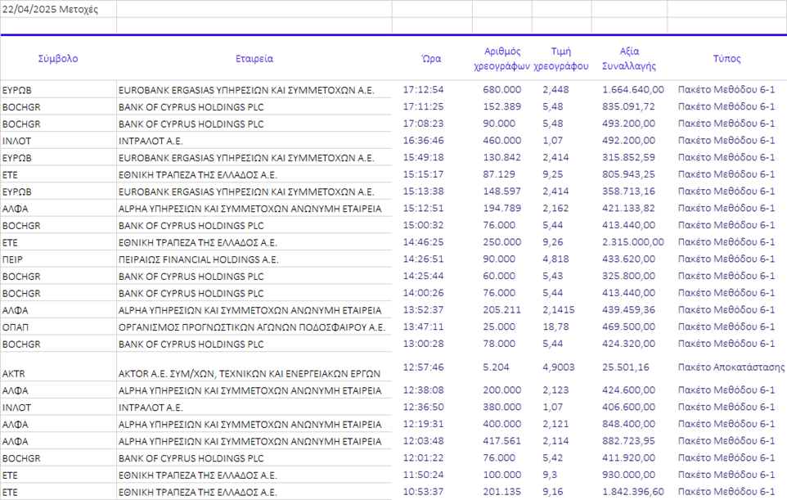This screenshot has width=787, height=500.
Task: Click the 17:12:54 time cell
Action: (x=424, y=89)
